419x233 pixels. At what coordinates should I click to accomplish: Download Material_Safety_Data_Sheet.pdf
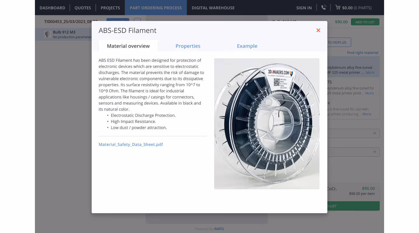click(x=131, y=144)
